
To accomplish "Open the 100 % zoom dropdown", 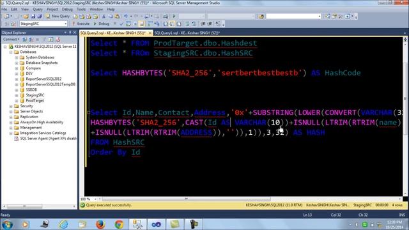I will point(95,199).
